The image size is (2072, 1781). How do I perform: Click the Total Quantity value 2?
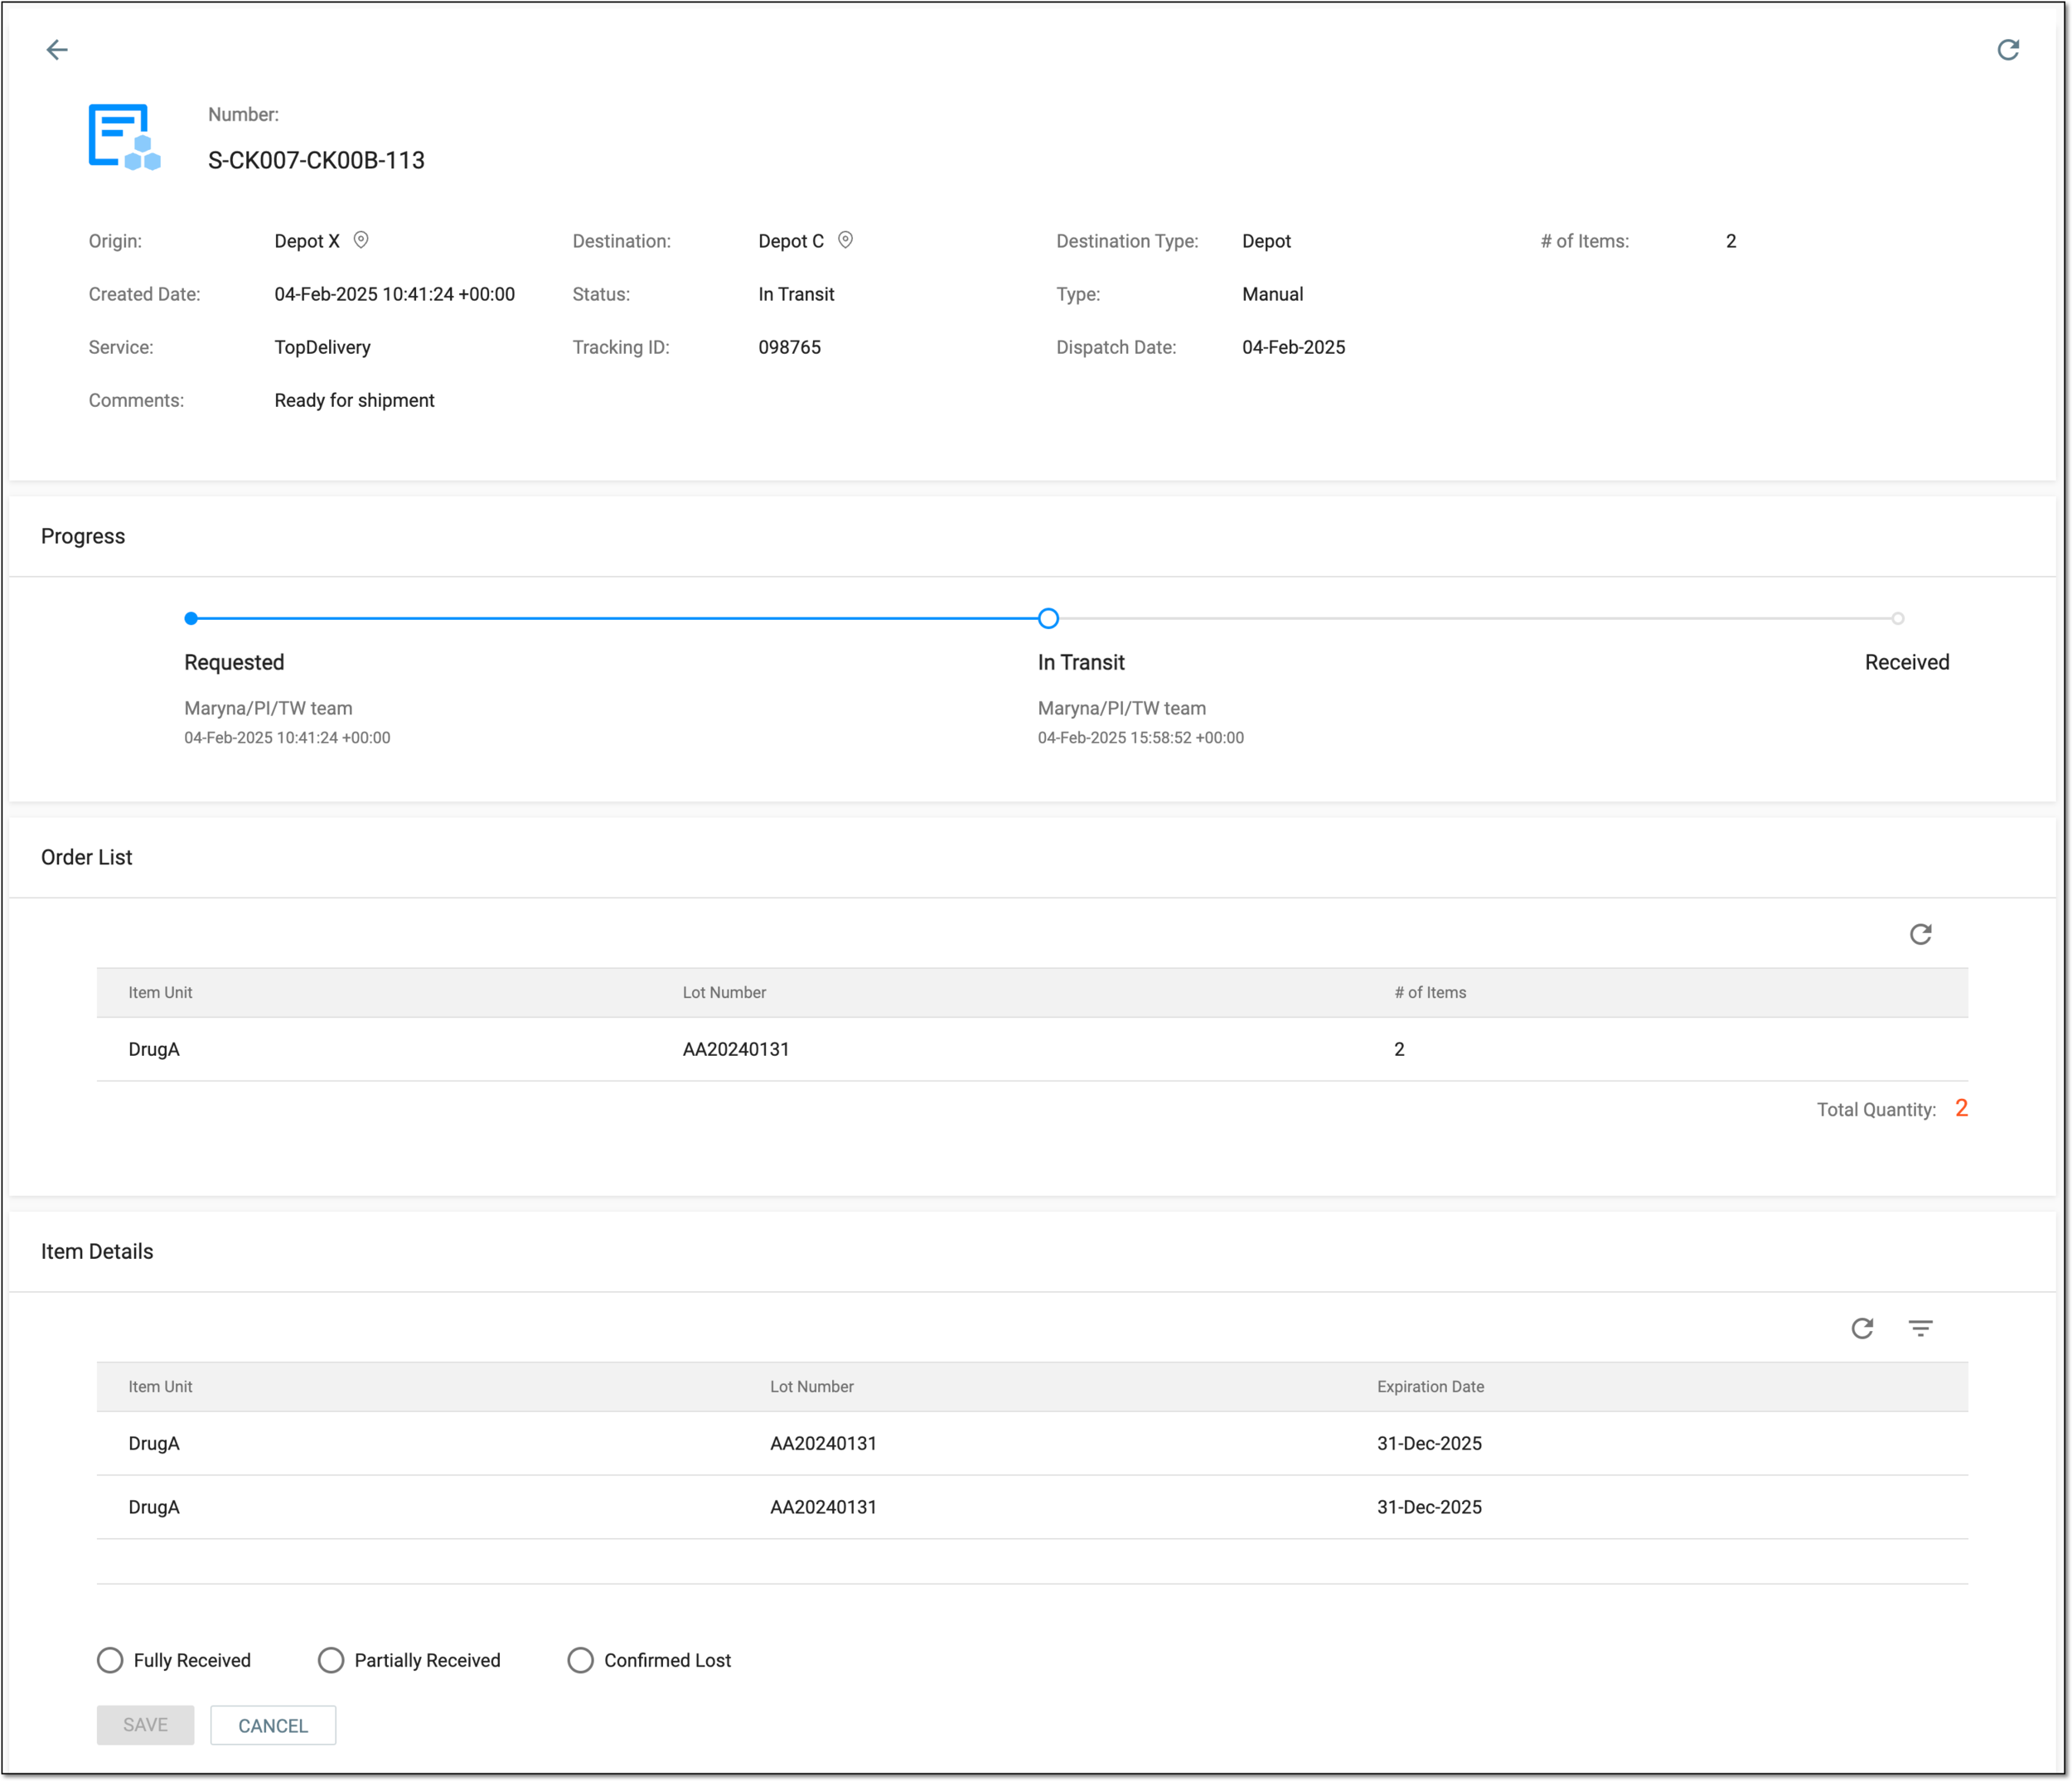(x=1961, y=1108)
